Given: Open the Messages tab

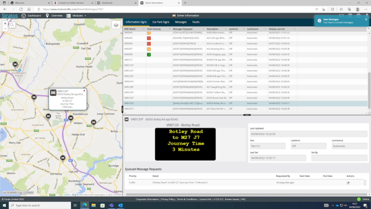Looking at the screenshot, I should 181,22.
